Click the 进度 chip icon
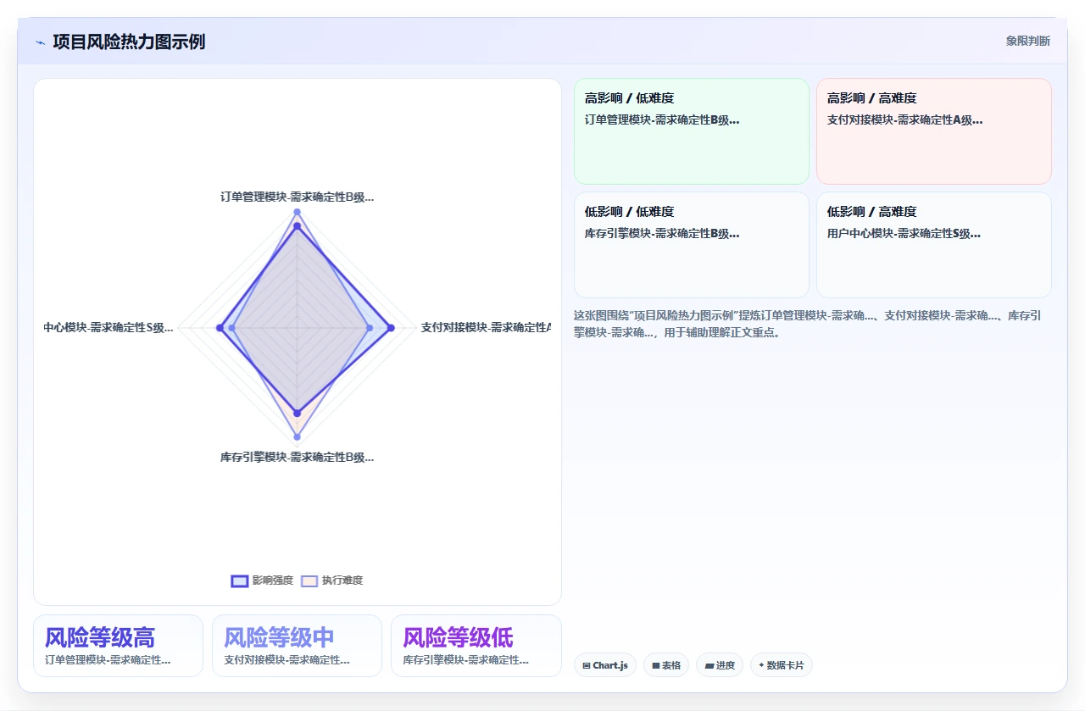The height and width of the screenshot is (711, 1085). click(x=709, y=666)
